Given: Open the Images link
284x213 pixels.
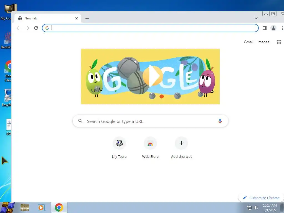Looking at the screenshot, I should pos(263,42).
